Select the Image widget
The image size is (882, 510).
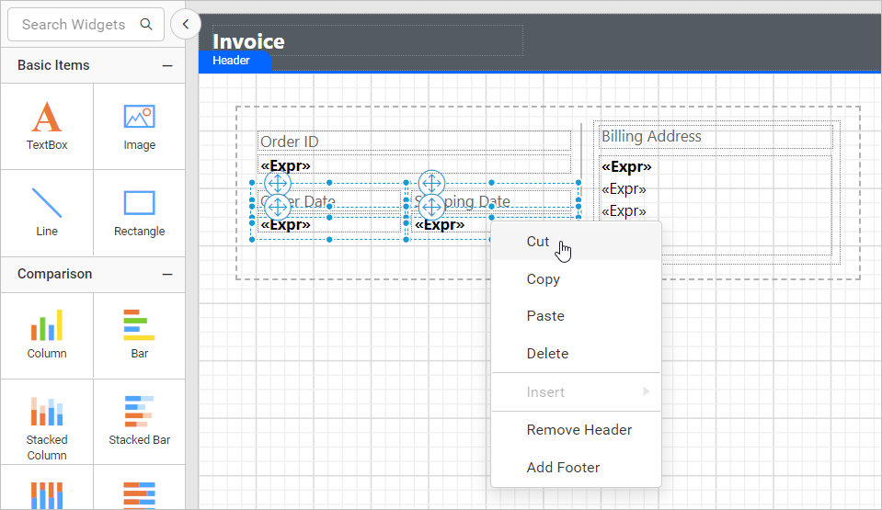click(139, 127)
